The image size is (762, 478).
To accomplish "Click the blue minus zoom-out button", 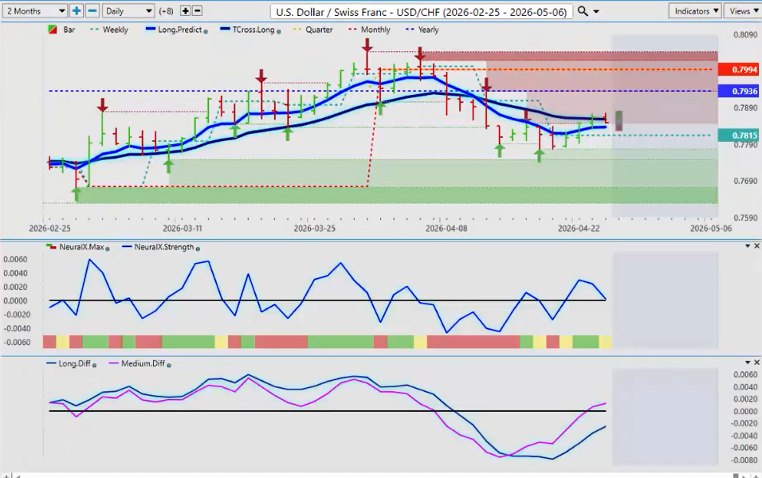I will click(92, 11).
